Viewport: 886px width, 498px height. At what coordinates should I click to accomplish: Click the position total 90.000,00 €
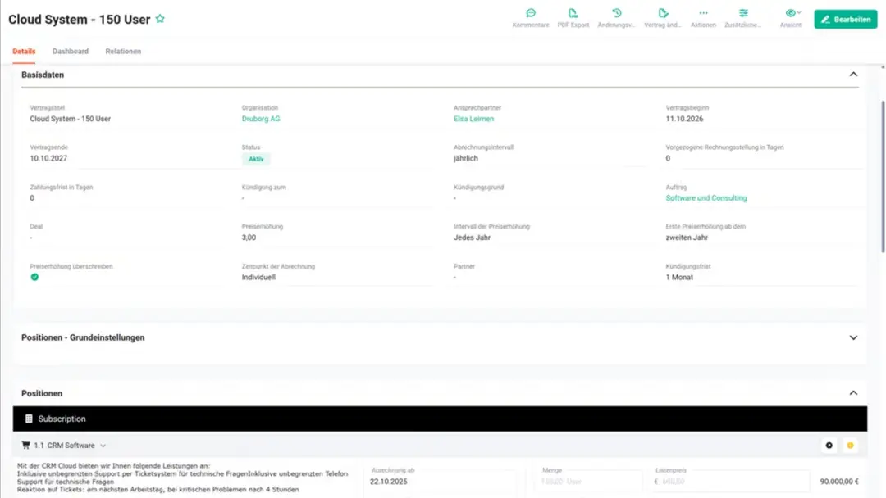(x=839, y=482)
